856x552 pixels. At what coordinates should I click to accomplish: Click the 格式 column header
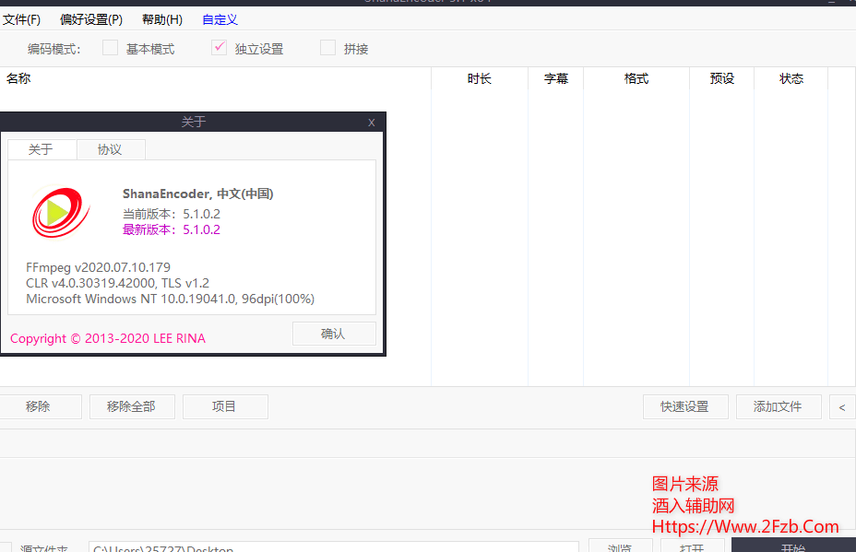pyautogui.click(x=636, y=79)
